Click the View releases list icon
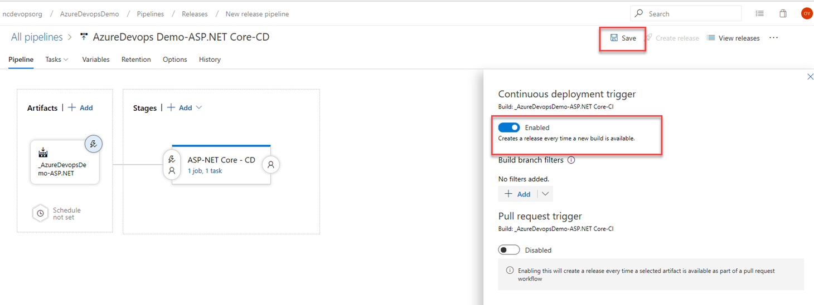 point(711,38)
